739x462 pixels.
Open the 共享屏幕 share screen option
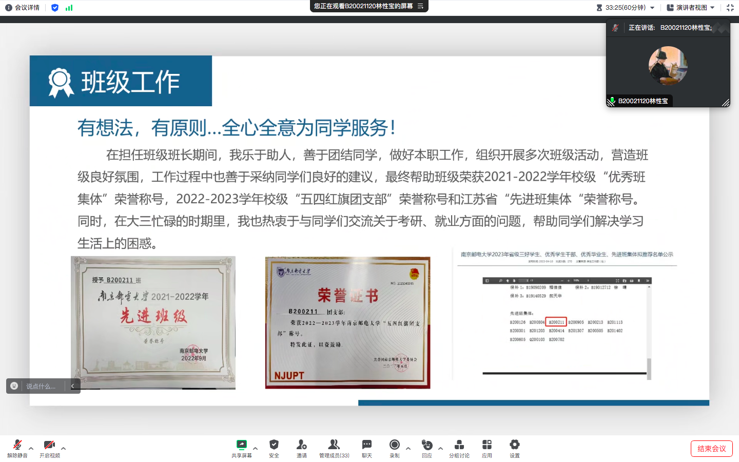pyautogui.click(x=241, y=448)
